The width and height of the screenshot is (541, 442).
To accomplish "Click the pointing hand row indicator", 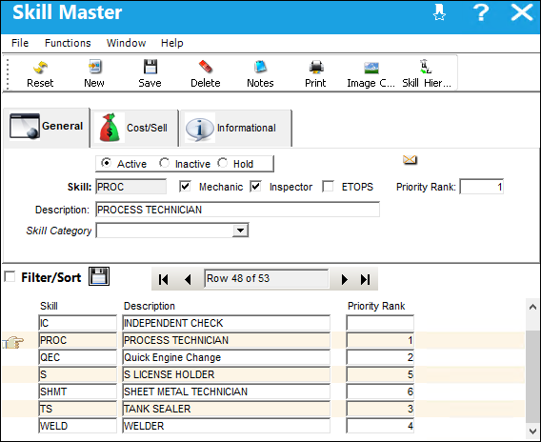I will 13,342.
